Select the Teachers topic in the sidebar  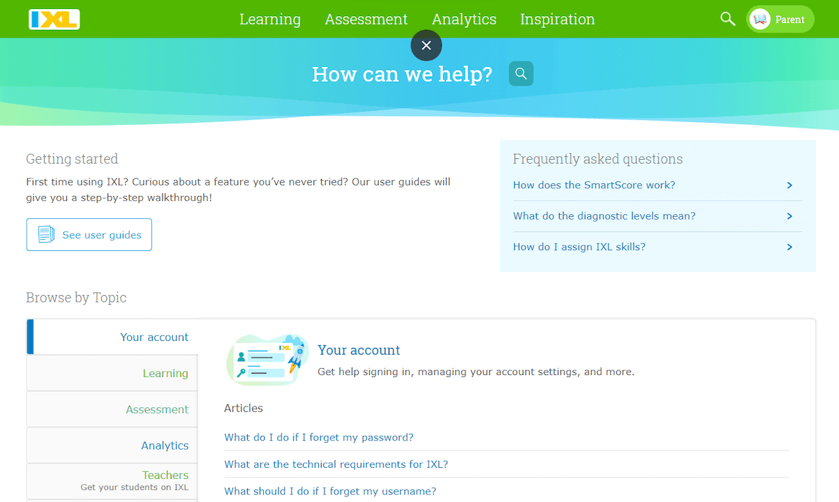tap(165, 475)
